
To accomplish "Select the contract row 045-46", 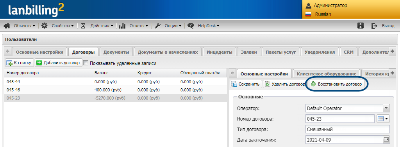I will 116,90.
